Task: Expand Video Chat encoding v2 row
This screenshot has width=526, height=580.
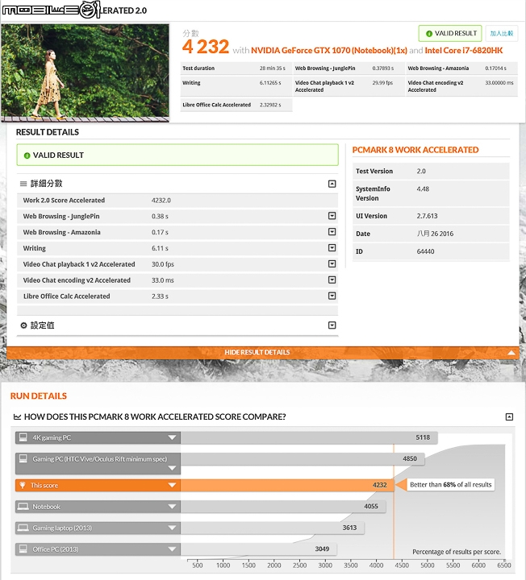Action: (x=332, y=280)
